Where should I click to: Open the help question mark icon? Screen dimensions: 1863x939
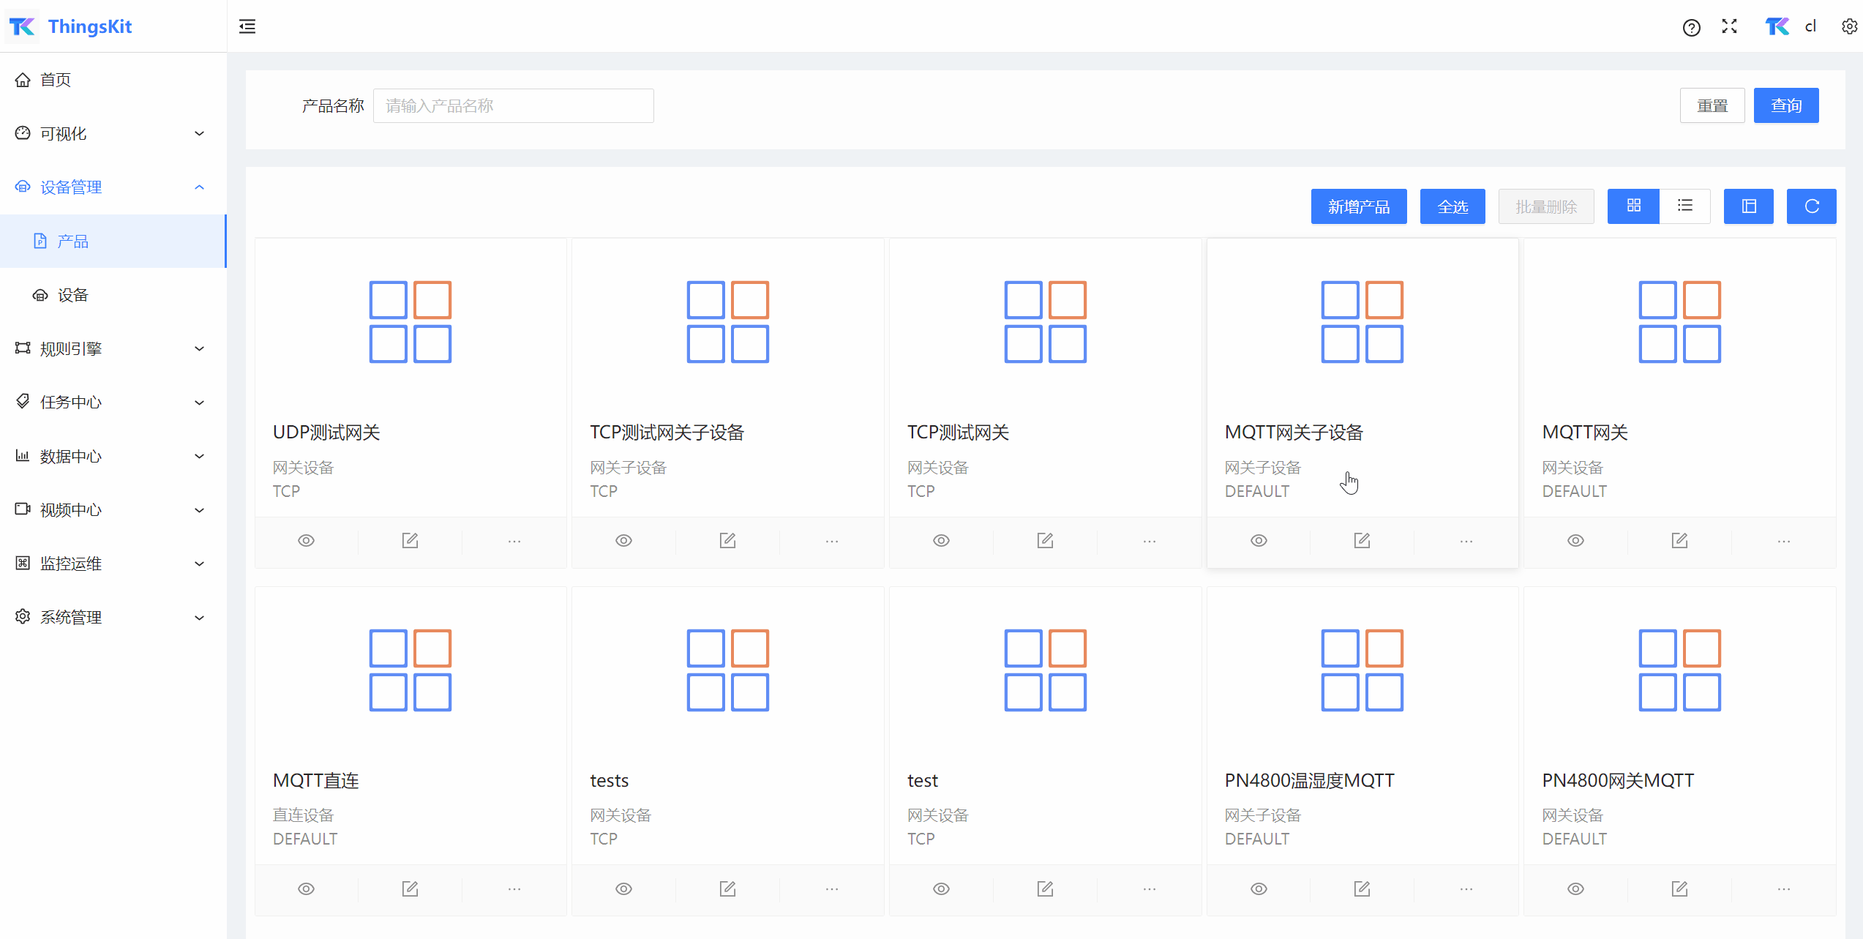1691,28
